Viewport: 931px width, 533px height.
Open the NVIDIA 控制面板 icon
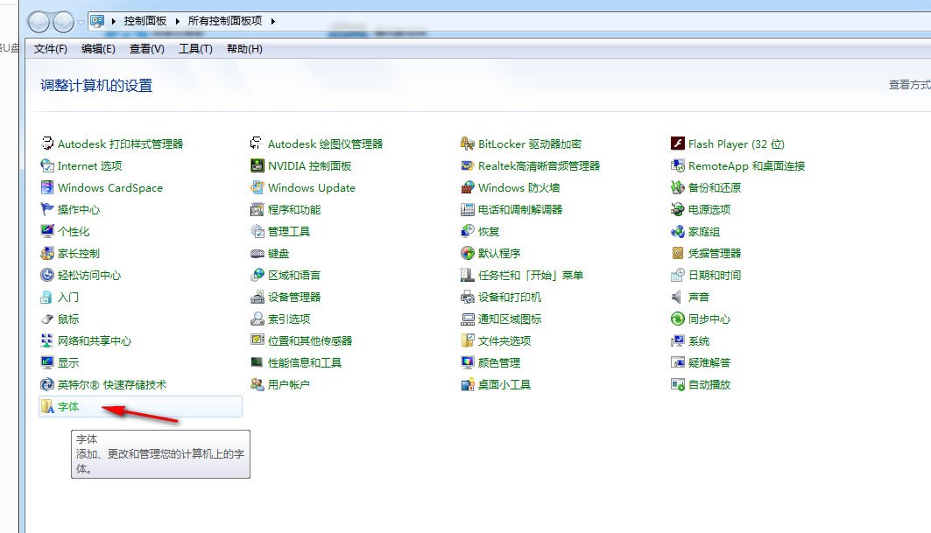click(257, 166)
